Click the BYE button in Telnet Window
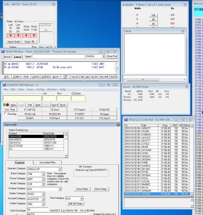The image size is (203, 215). coord(7,77)
